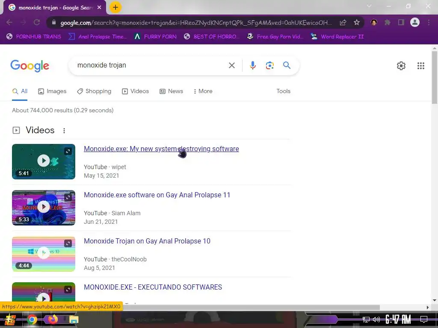Open the Chrome three-dot menu
This screenshot has width=438, height=328.
coord(429,22)
